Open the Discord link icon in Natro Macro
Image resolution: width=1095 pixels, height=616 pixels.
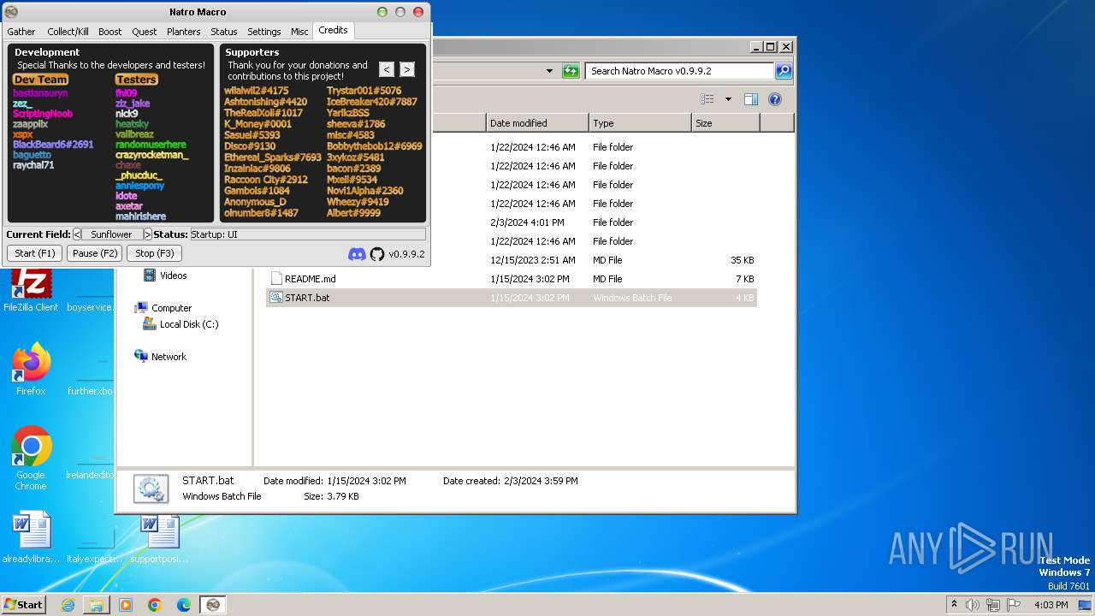coord(357,254)
